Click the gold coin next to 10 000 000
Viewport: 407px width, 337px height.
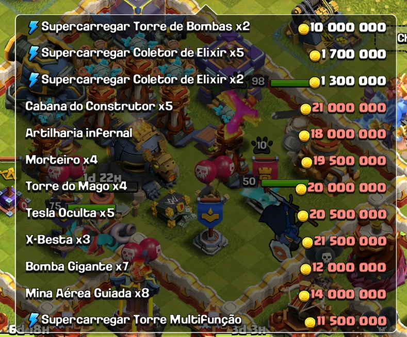tap(303, 28)
